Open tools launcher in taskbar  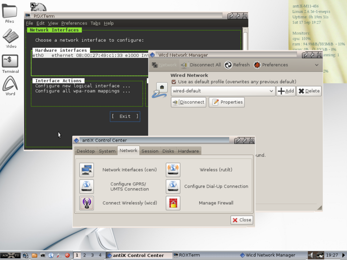tap(59, 255)
